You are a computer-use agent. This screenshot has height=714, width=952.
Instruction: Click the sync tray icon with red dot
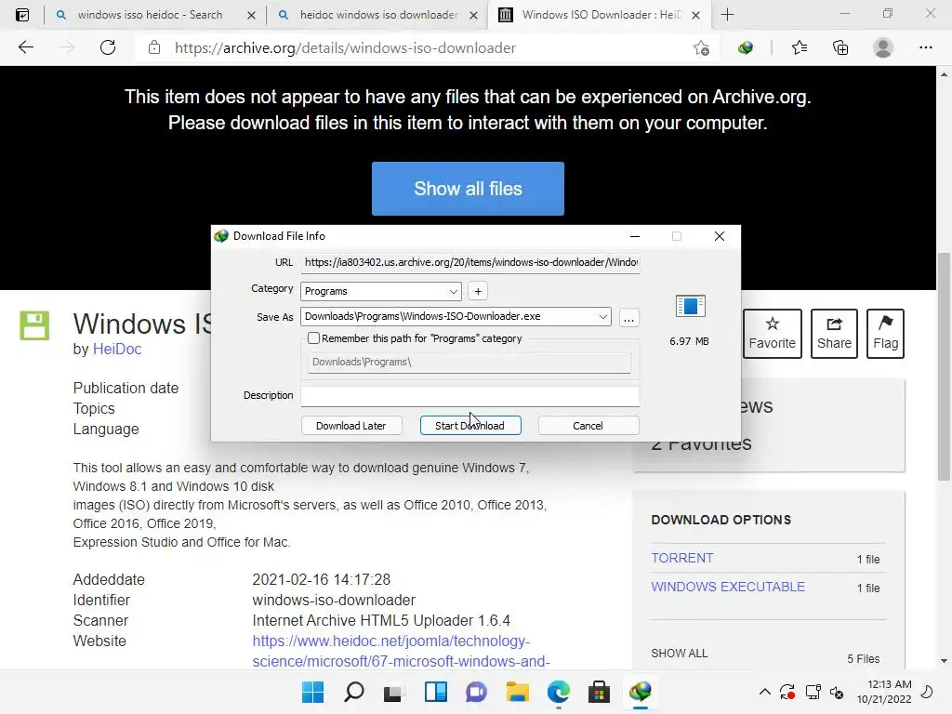(787, 692)
